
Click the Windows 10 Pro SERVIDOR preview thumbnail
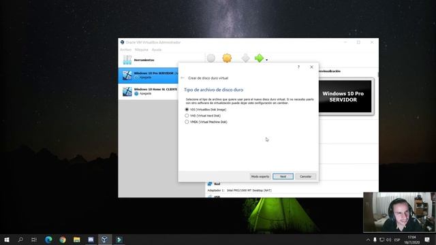(345, 97)
